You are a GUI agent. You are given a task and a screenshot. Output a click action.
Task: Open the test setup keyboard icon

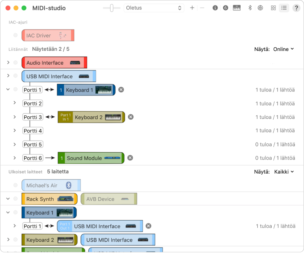click(x=237, y=8)
